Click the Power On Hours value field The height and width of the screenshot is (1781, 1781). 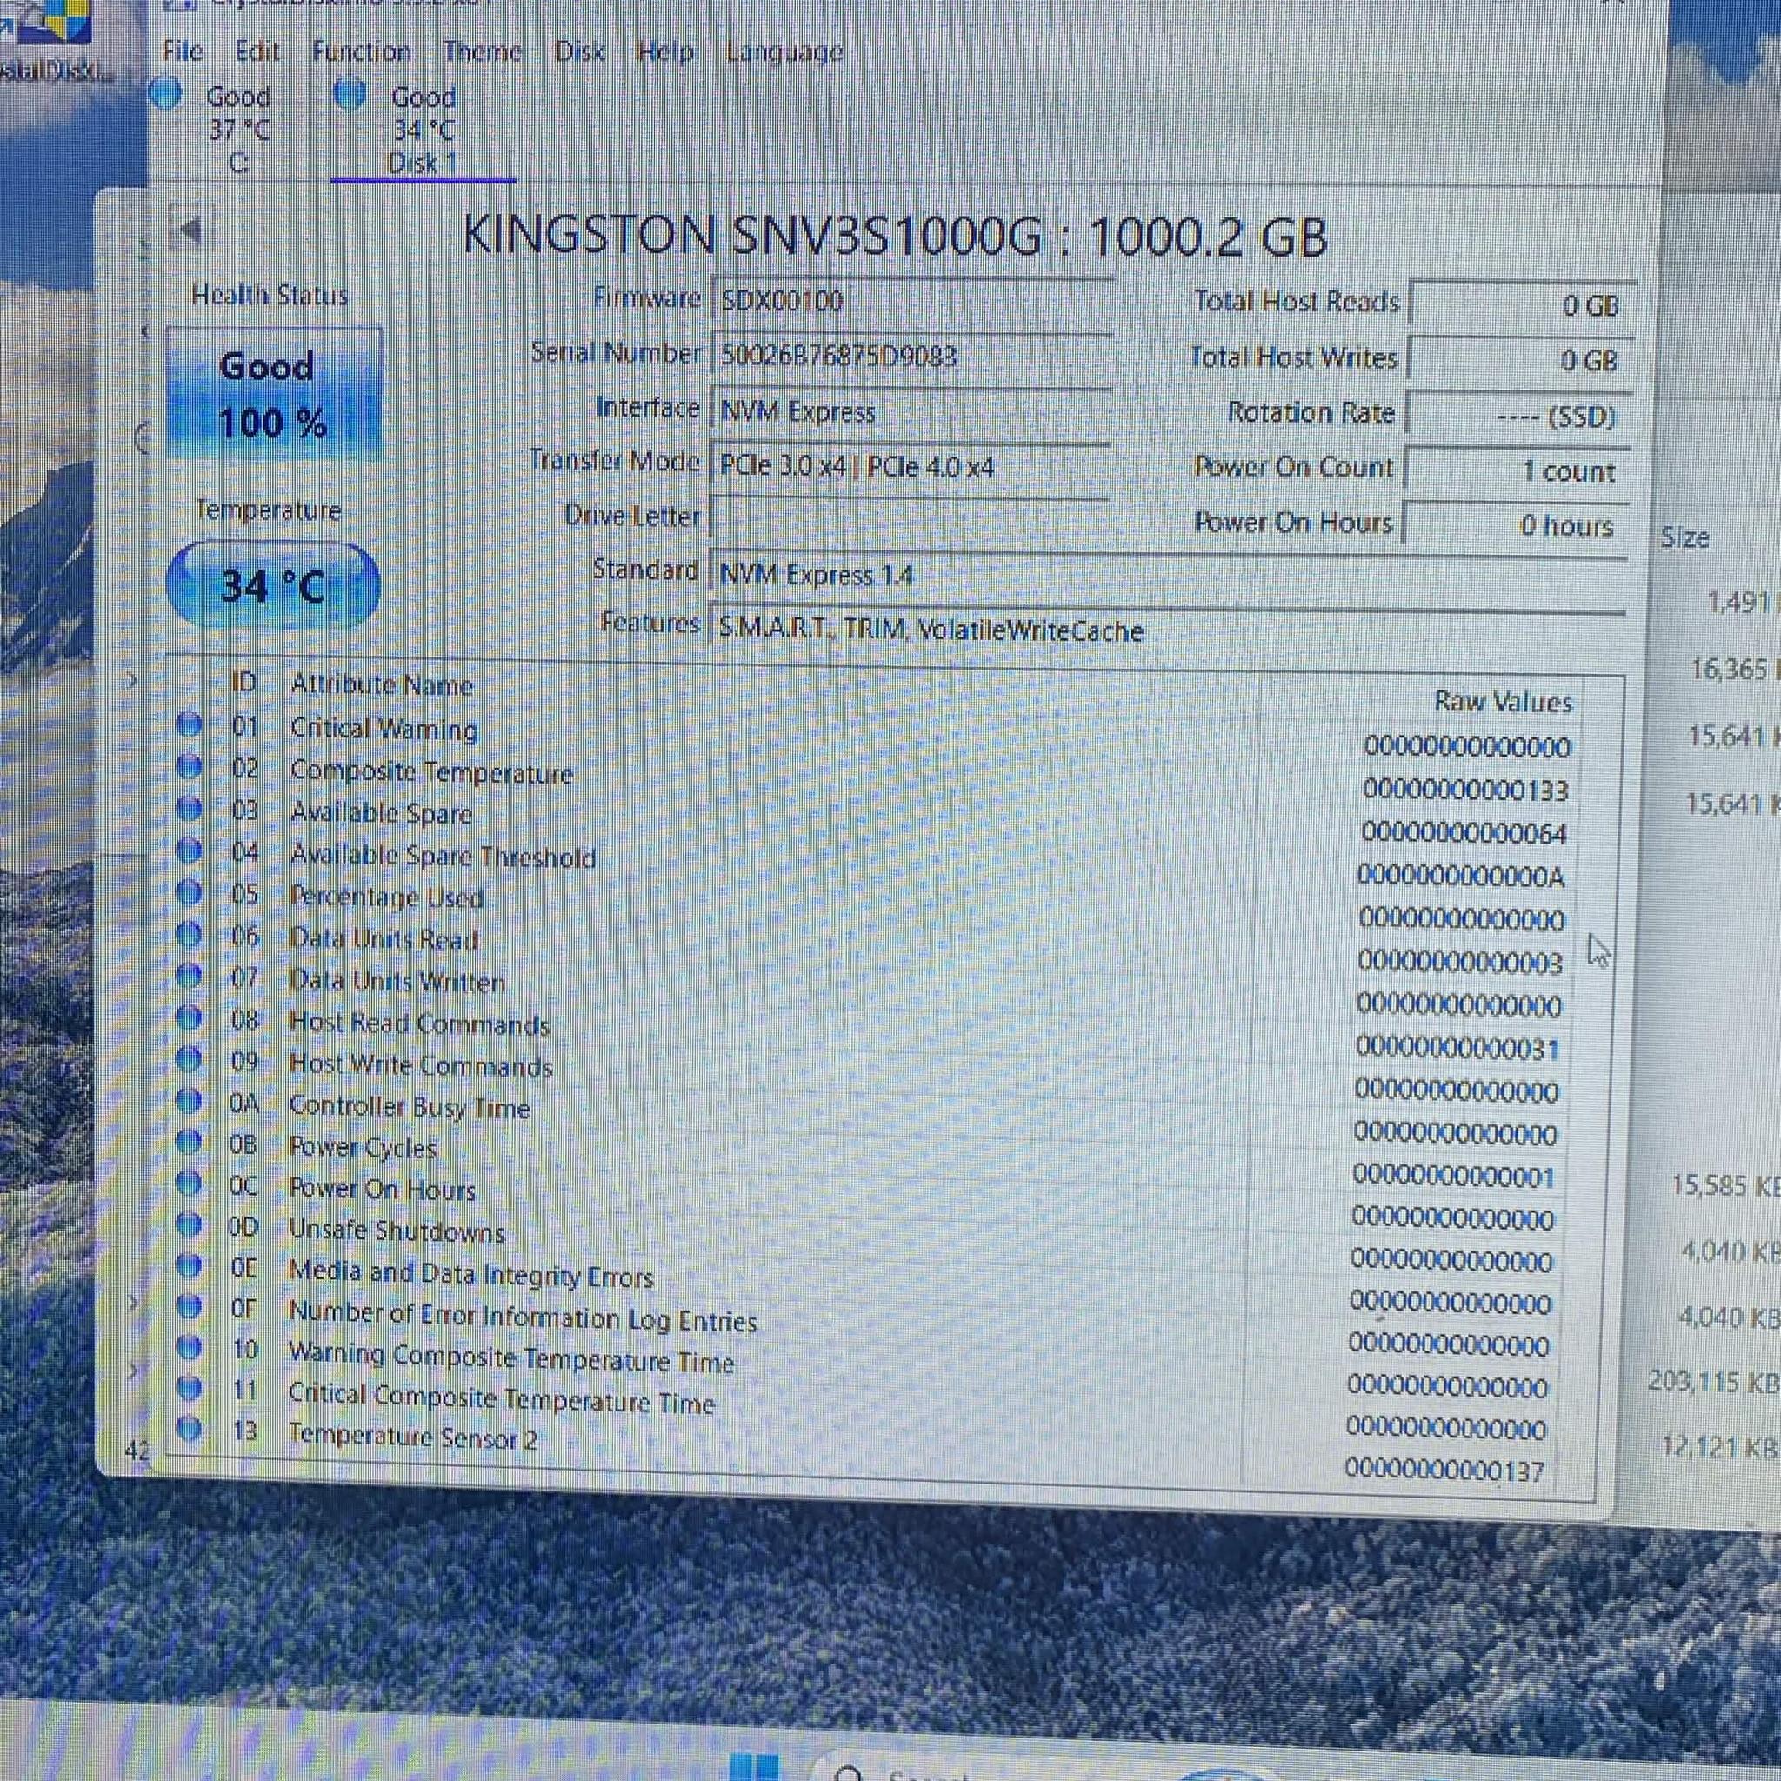point(1515,525)
